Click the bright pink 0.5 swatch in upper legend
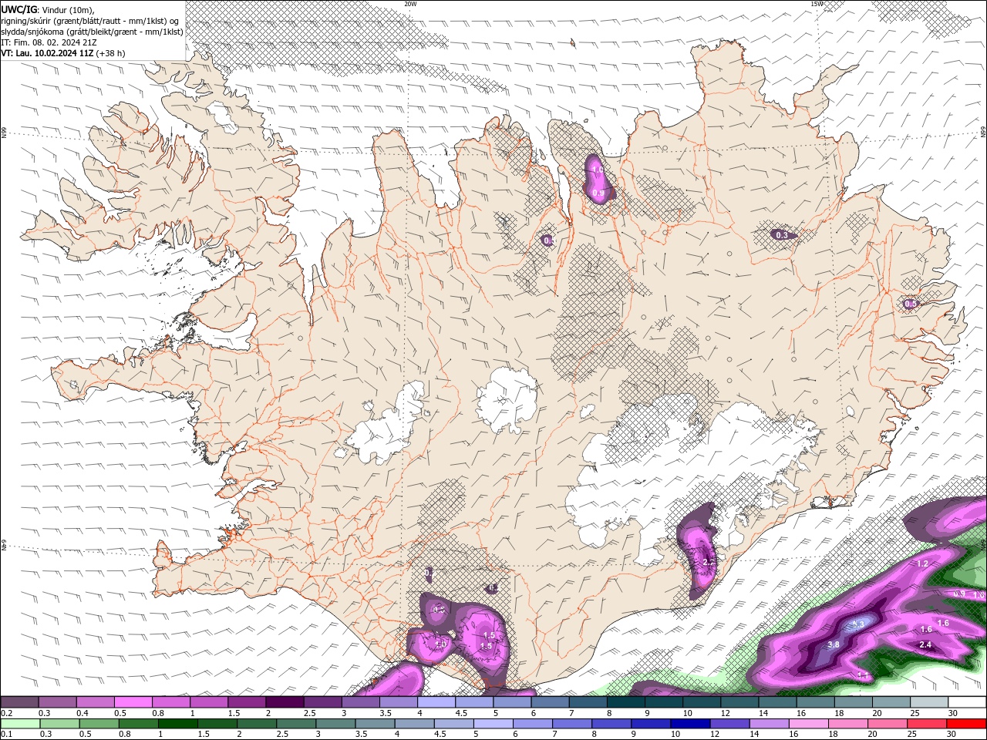Image resolution: width=987 pixels, height=740 pixels. pyautogui.click(x=133, y=702)
